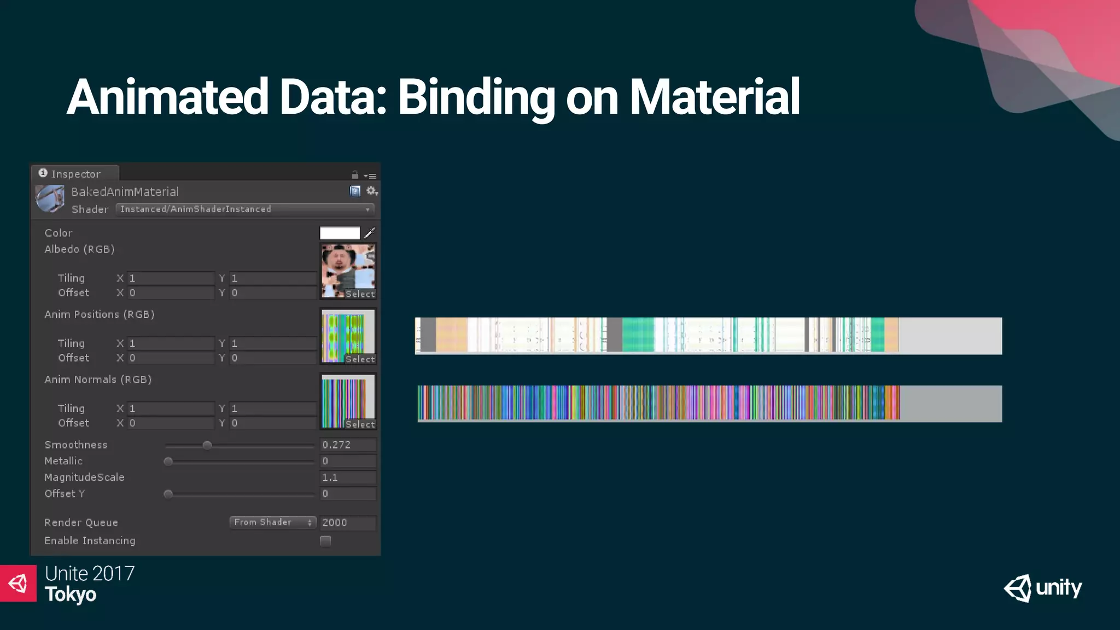Viewport: 1120px width, 630px height.
Task: Click the BakedAnimMaterial name text
Action: tap(125, 192)
